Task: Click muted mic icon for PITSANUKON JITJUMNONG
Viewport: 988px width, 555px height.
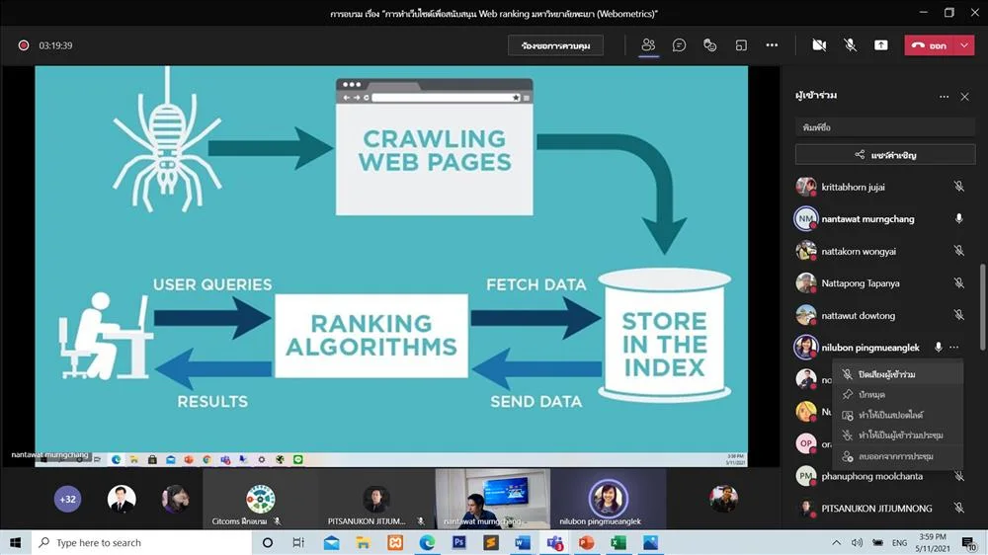Action: point(958,508)
